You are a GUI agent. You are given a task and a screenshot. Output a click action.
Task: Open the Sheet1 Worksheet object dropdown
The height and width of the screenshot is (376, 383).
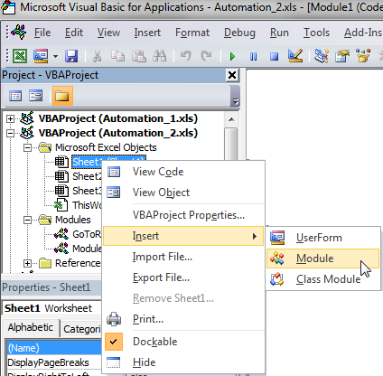[52, 308]
